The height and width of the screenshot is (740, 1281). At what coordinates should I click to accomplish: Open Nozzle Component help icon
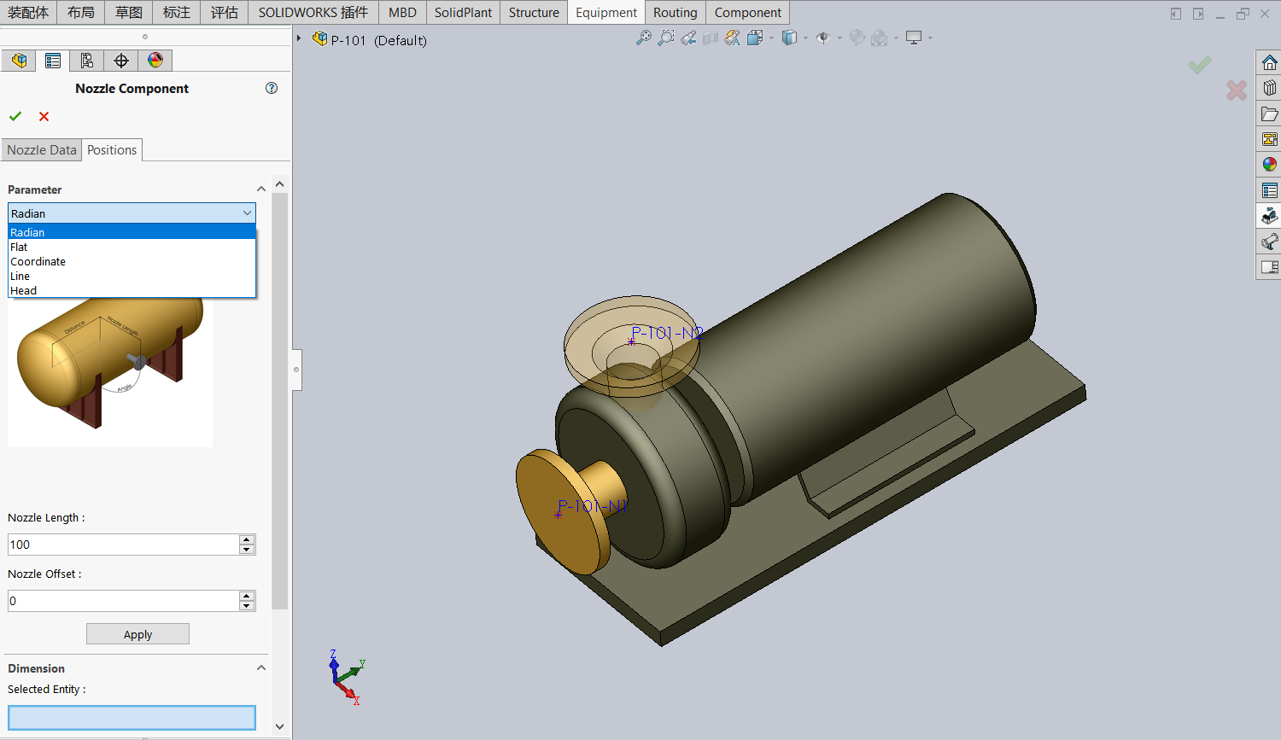pos(272,88)
